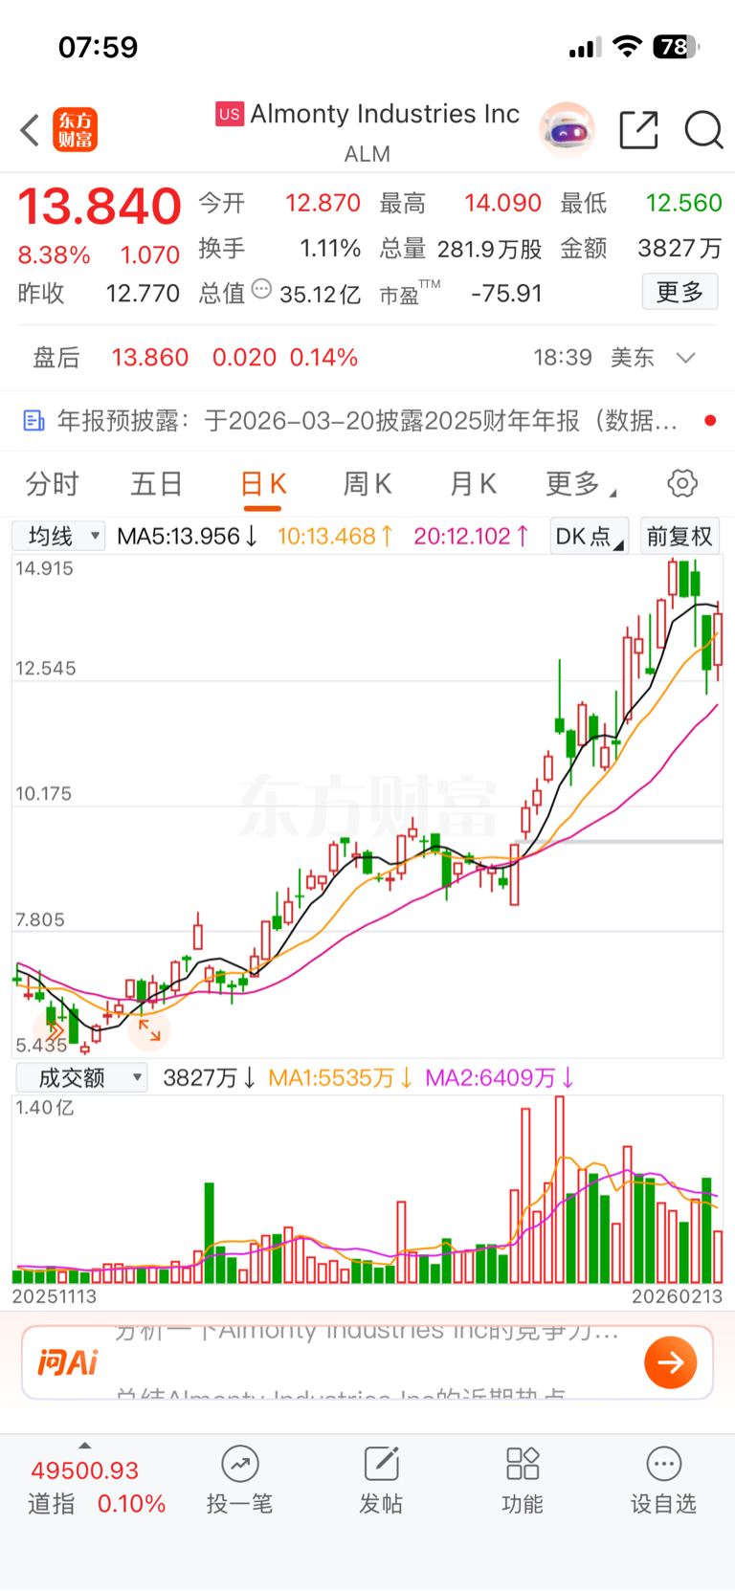
Task: Tap the fullscreen expand icon on chart
Action: 149,1030
